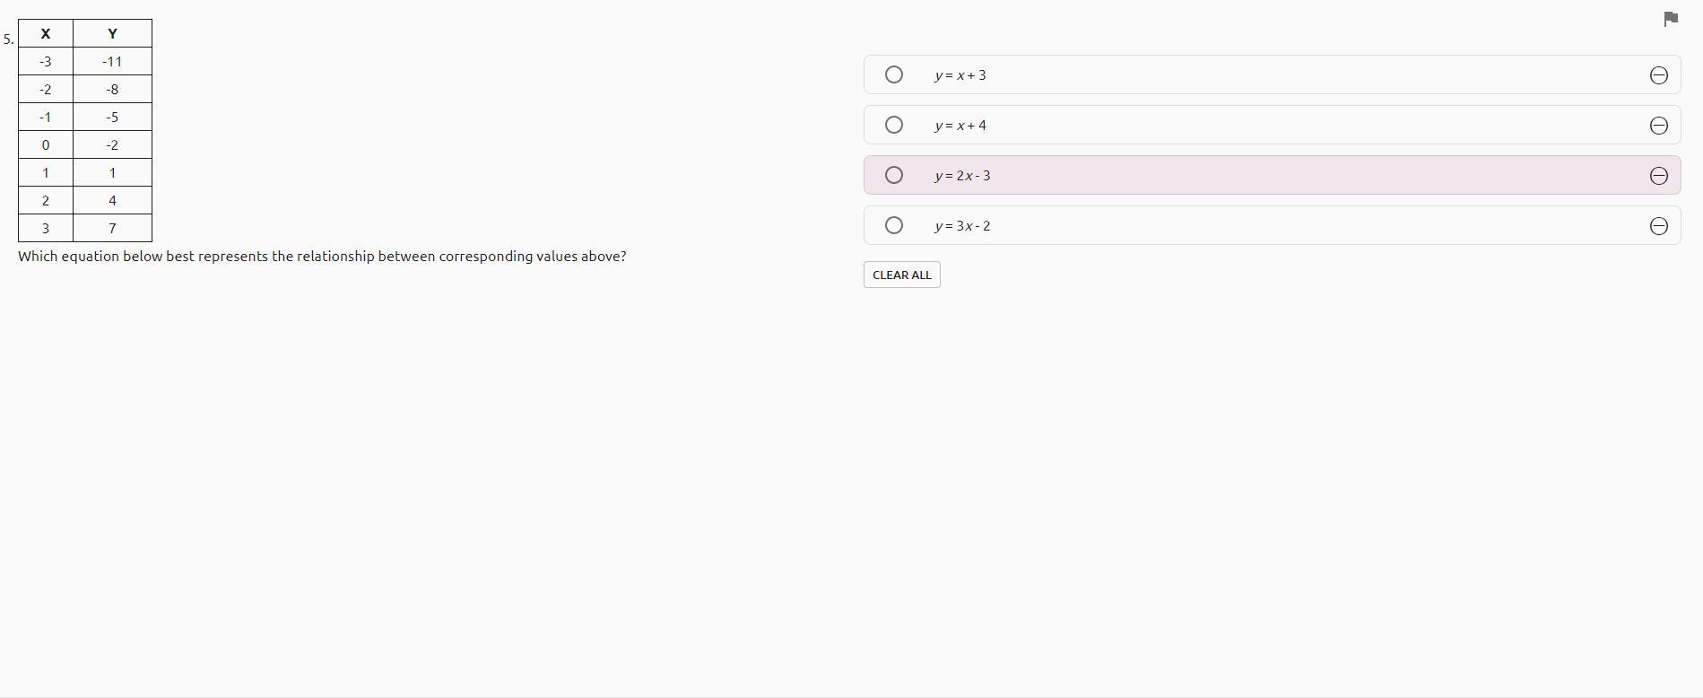1703x698 pixels.
Task: Click the y = 3x - 2 equation text
Action: tap(962, 226)
